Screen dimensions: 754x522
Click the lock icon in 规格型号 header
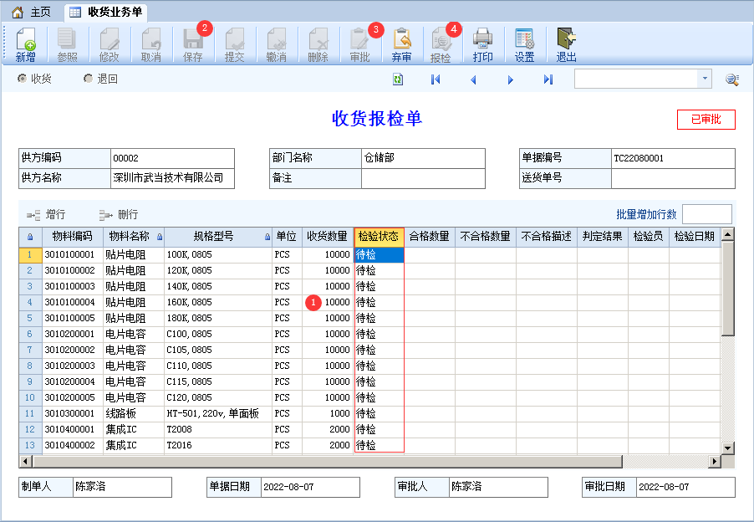[x=267, y=237]
